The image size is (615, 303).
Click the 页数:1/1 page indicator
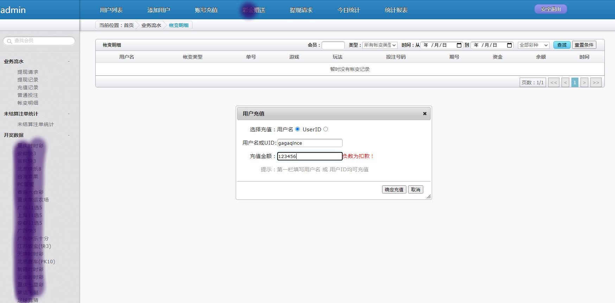[x=533, y=83]
